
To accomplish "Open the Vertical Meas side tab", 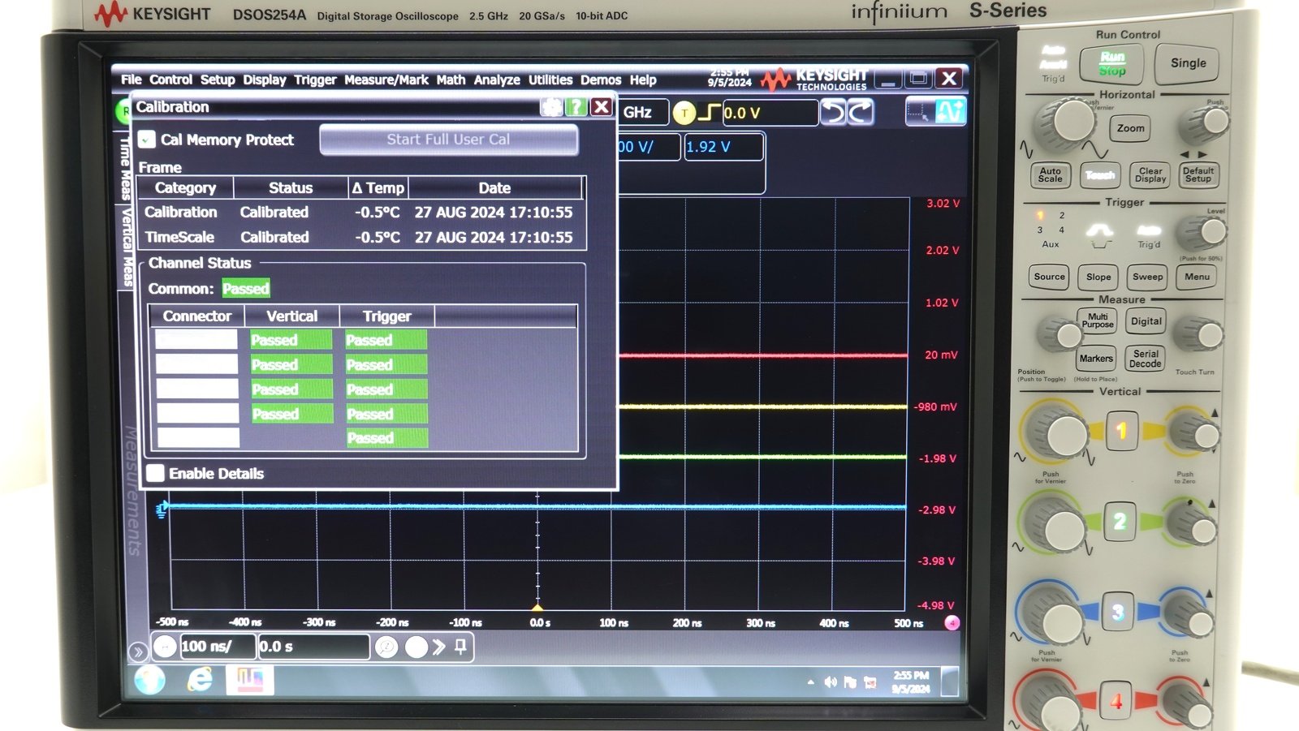I will coord(126,247).
